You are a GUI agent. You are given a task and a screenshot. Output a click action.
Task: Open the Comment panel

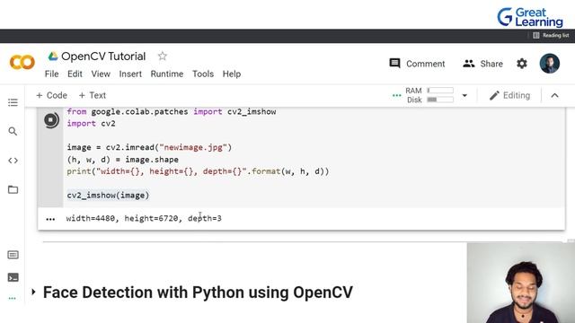(417, 64)
